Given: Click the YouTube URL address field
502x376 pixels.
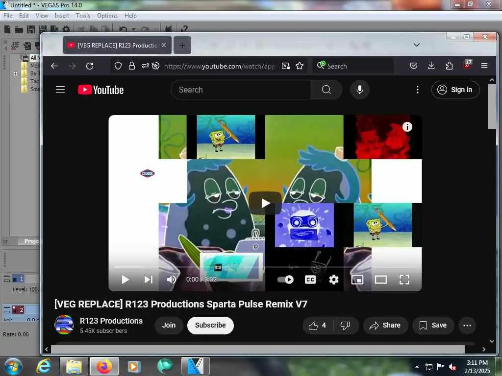Looking at the screenshot, I should point(220,66).
